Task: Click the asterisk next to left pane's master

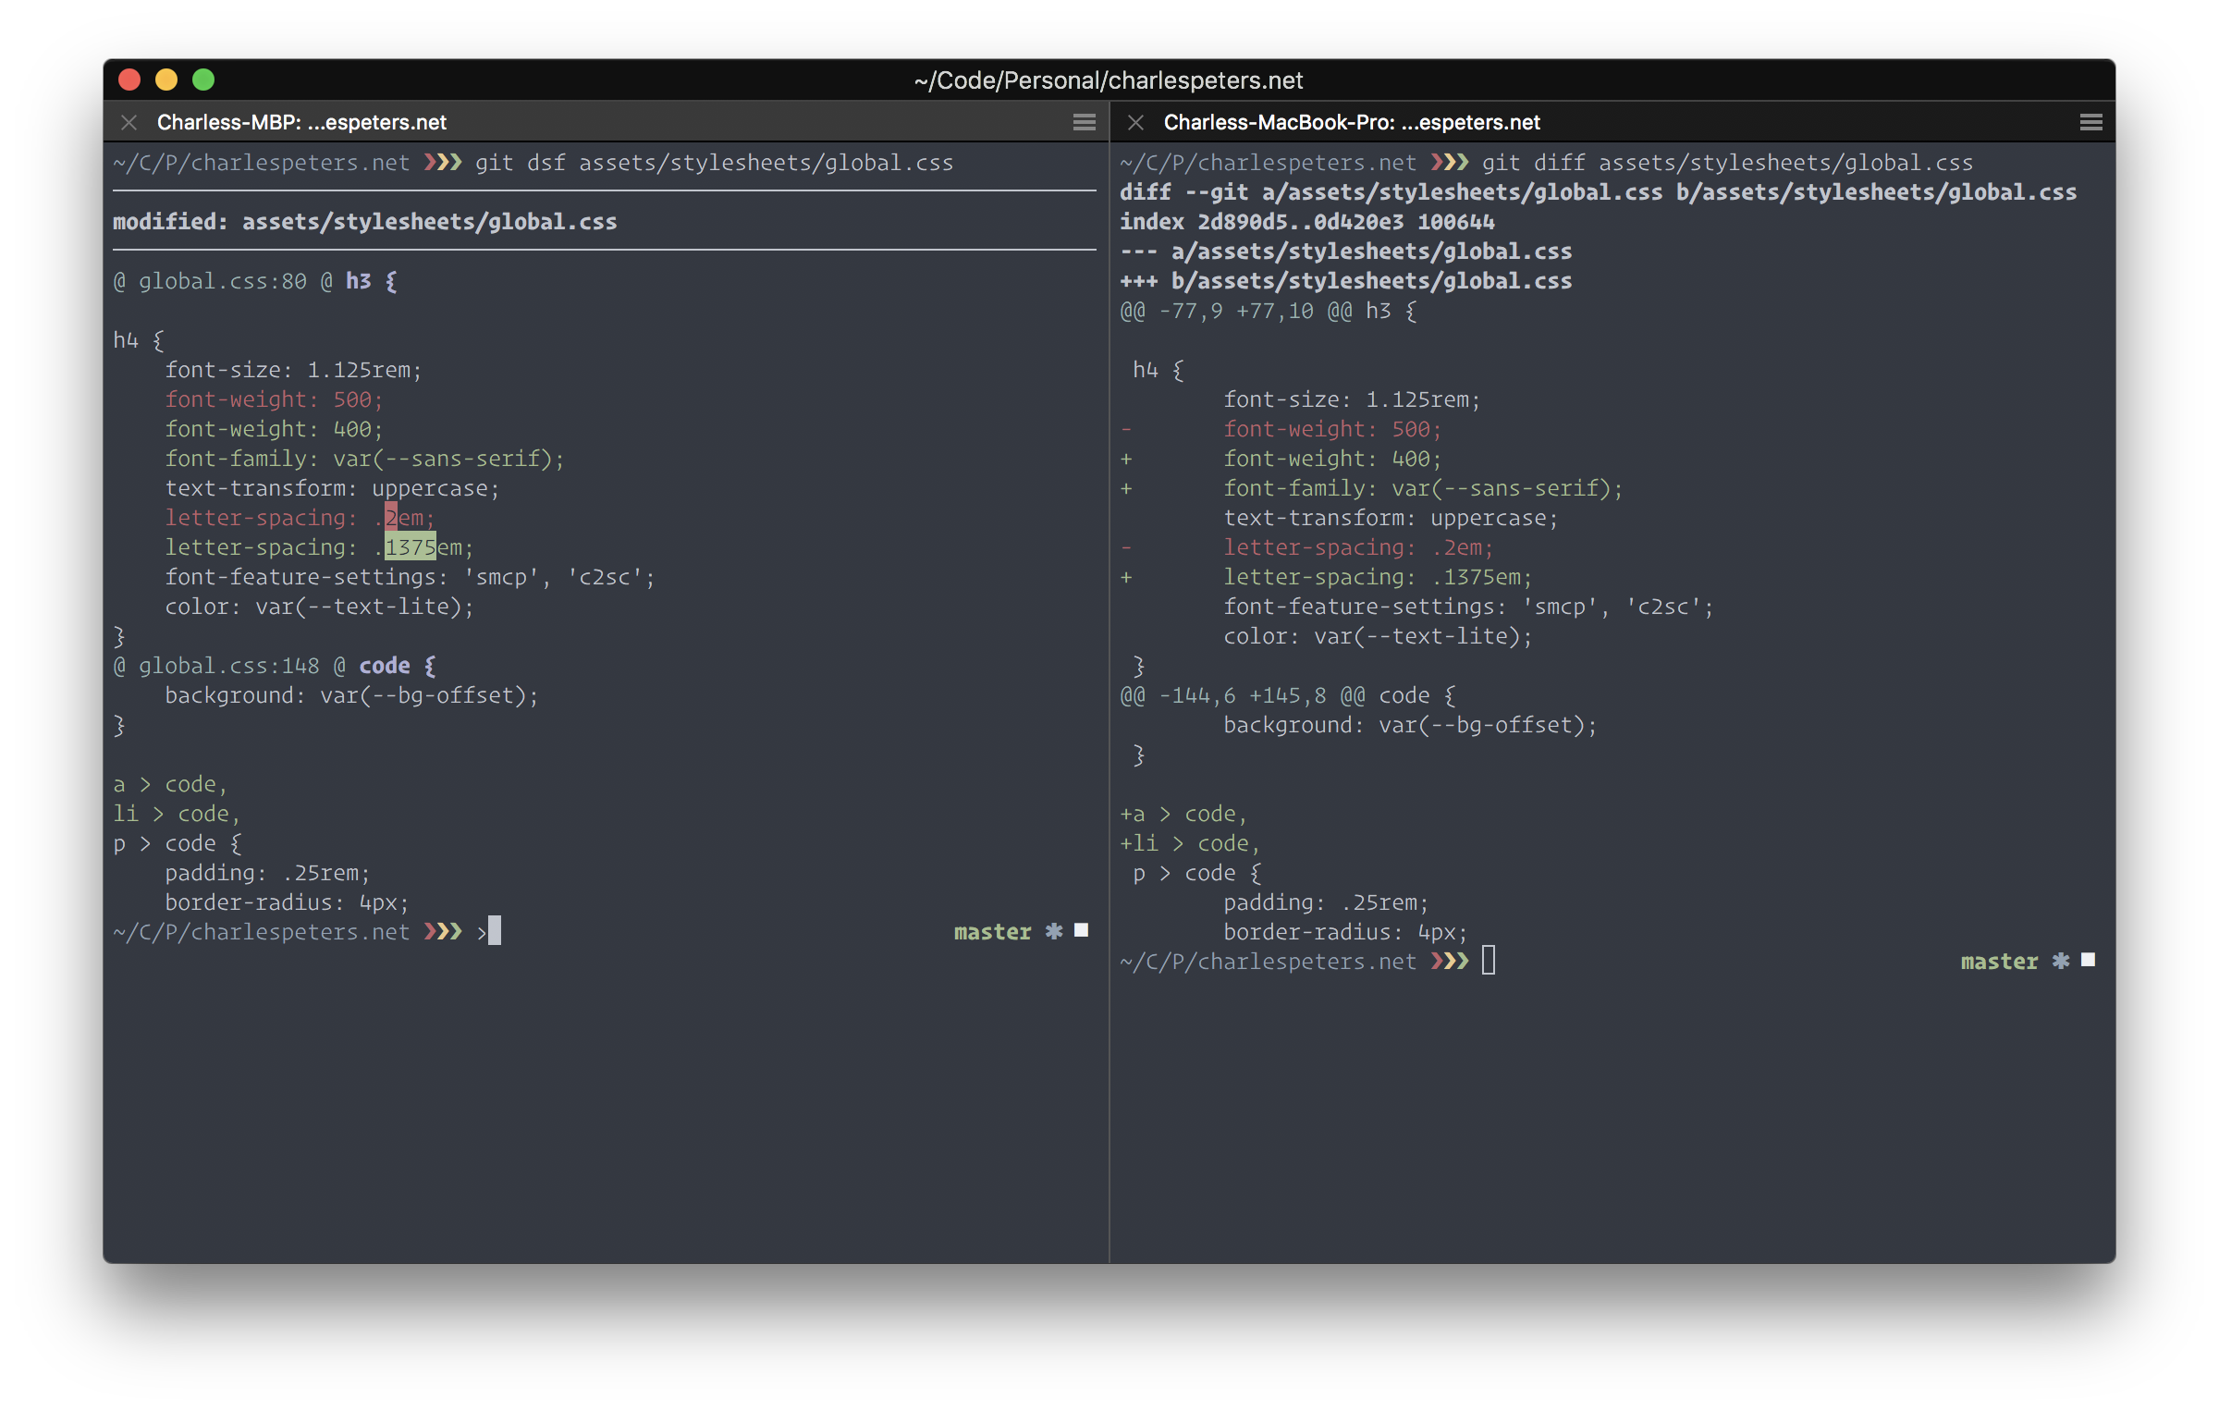Action: pyautogui.click(x=1053, y=931)
